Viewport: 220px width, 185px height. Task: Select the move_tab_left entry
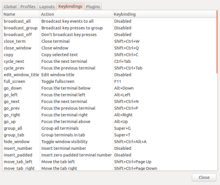[x=18, y=162]
